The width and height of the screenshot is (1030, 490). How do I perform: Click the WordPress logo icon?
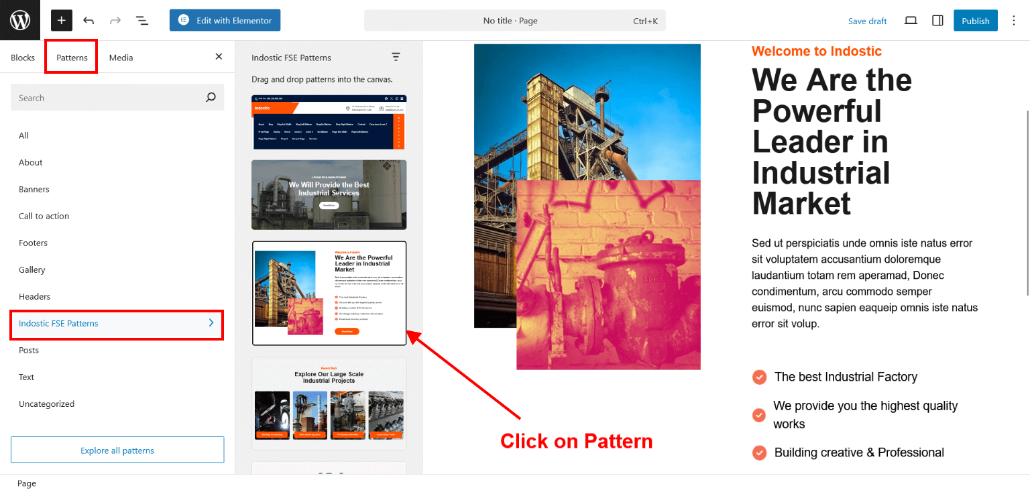click(x=20, y=20)
